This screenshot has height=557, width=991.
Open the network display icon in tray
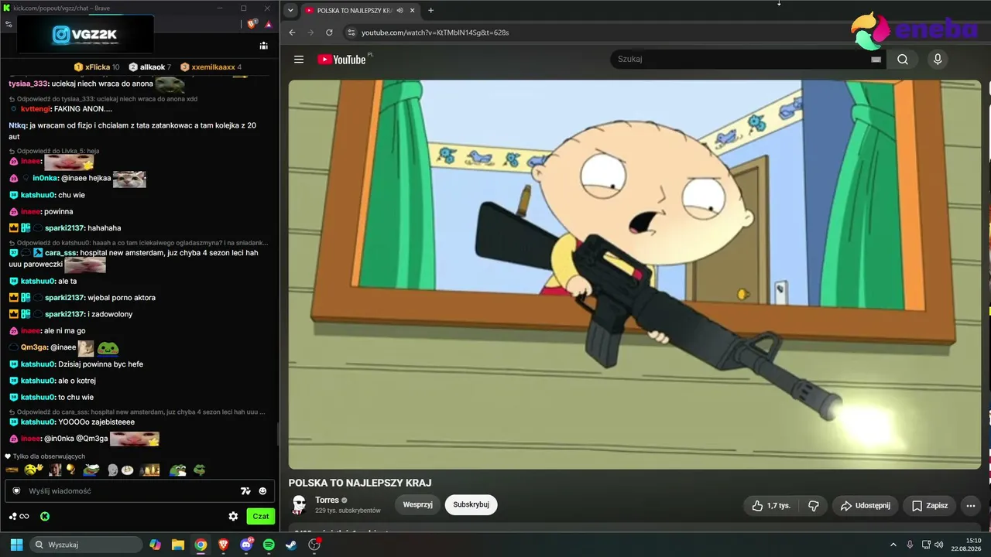click(x=927, y=545)
